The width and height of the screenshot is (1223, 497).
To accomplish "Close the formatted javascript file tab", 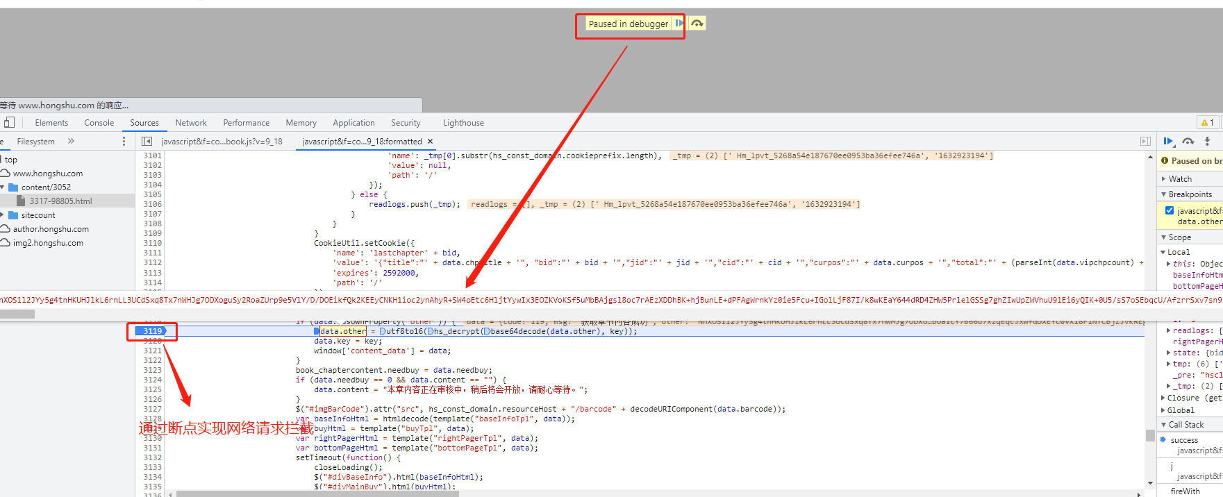I will [x=430, y=141].
